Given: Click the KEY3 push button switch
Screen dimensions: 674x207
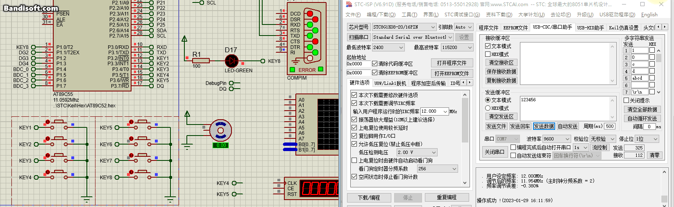Looking at the screenshot, I should 60,158.
